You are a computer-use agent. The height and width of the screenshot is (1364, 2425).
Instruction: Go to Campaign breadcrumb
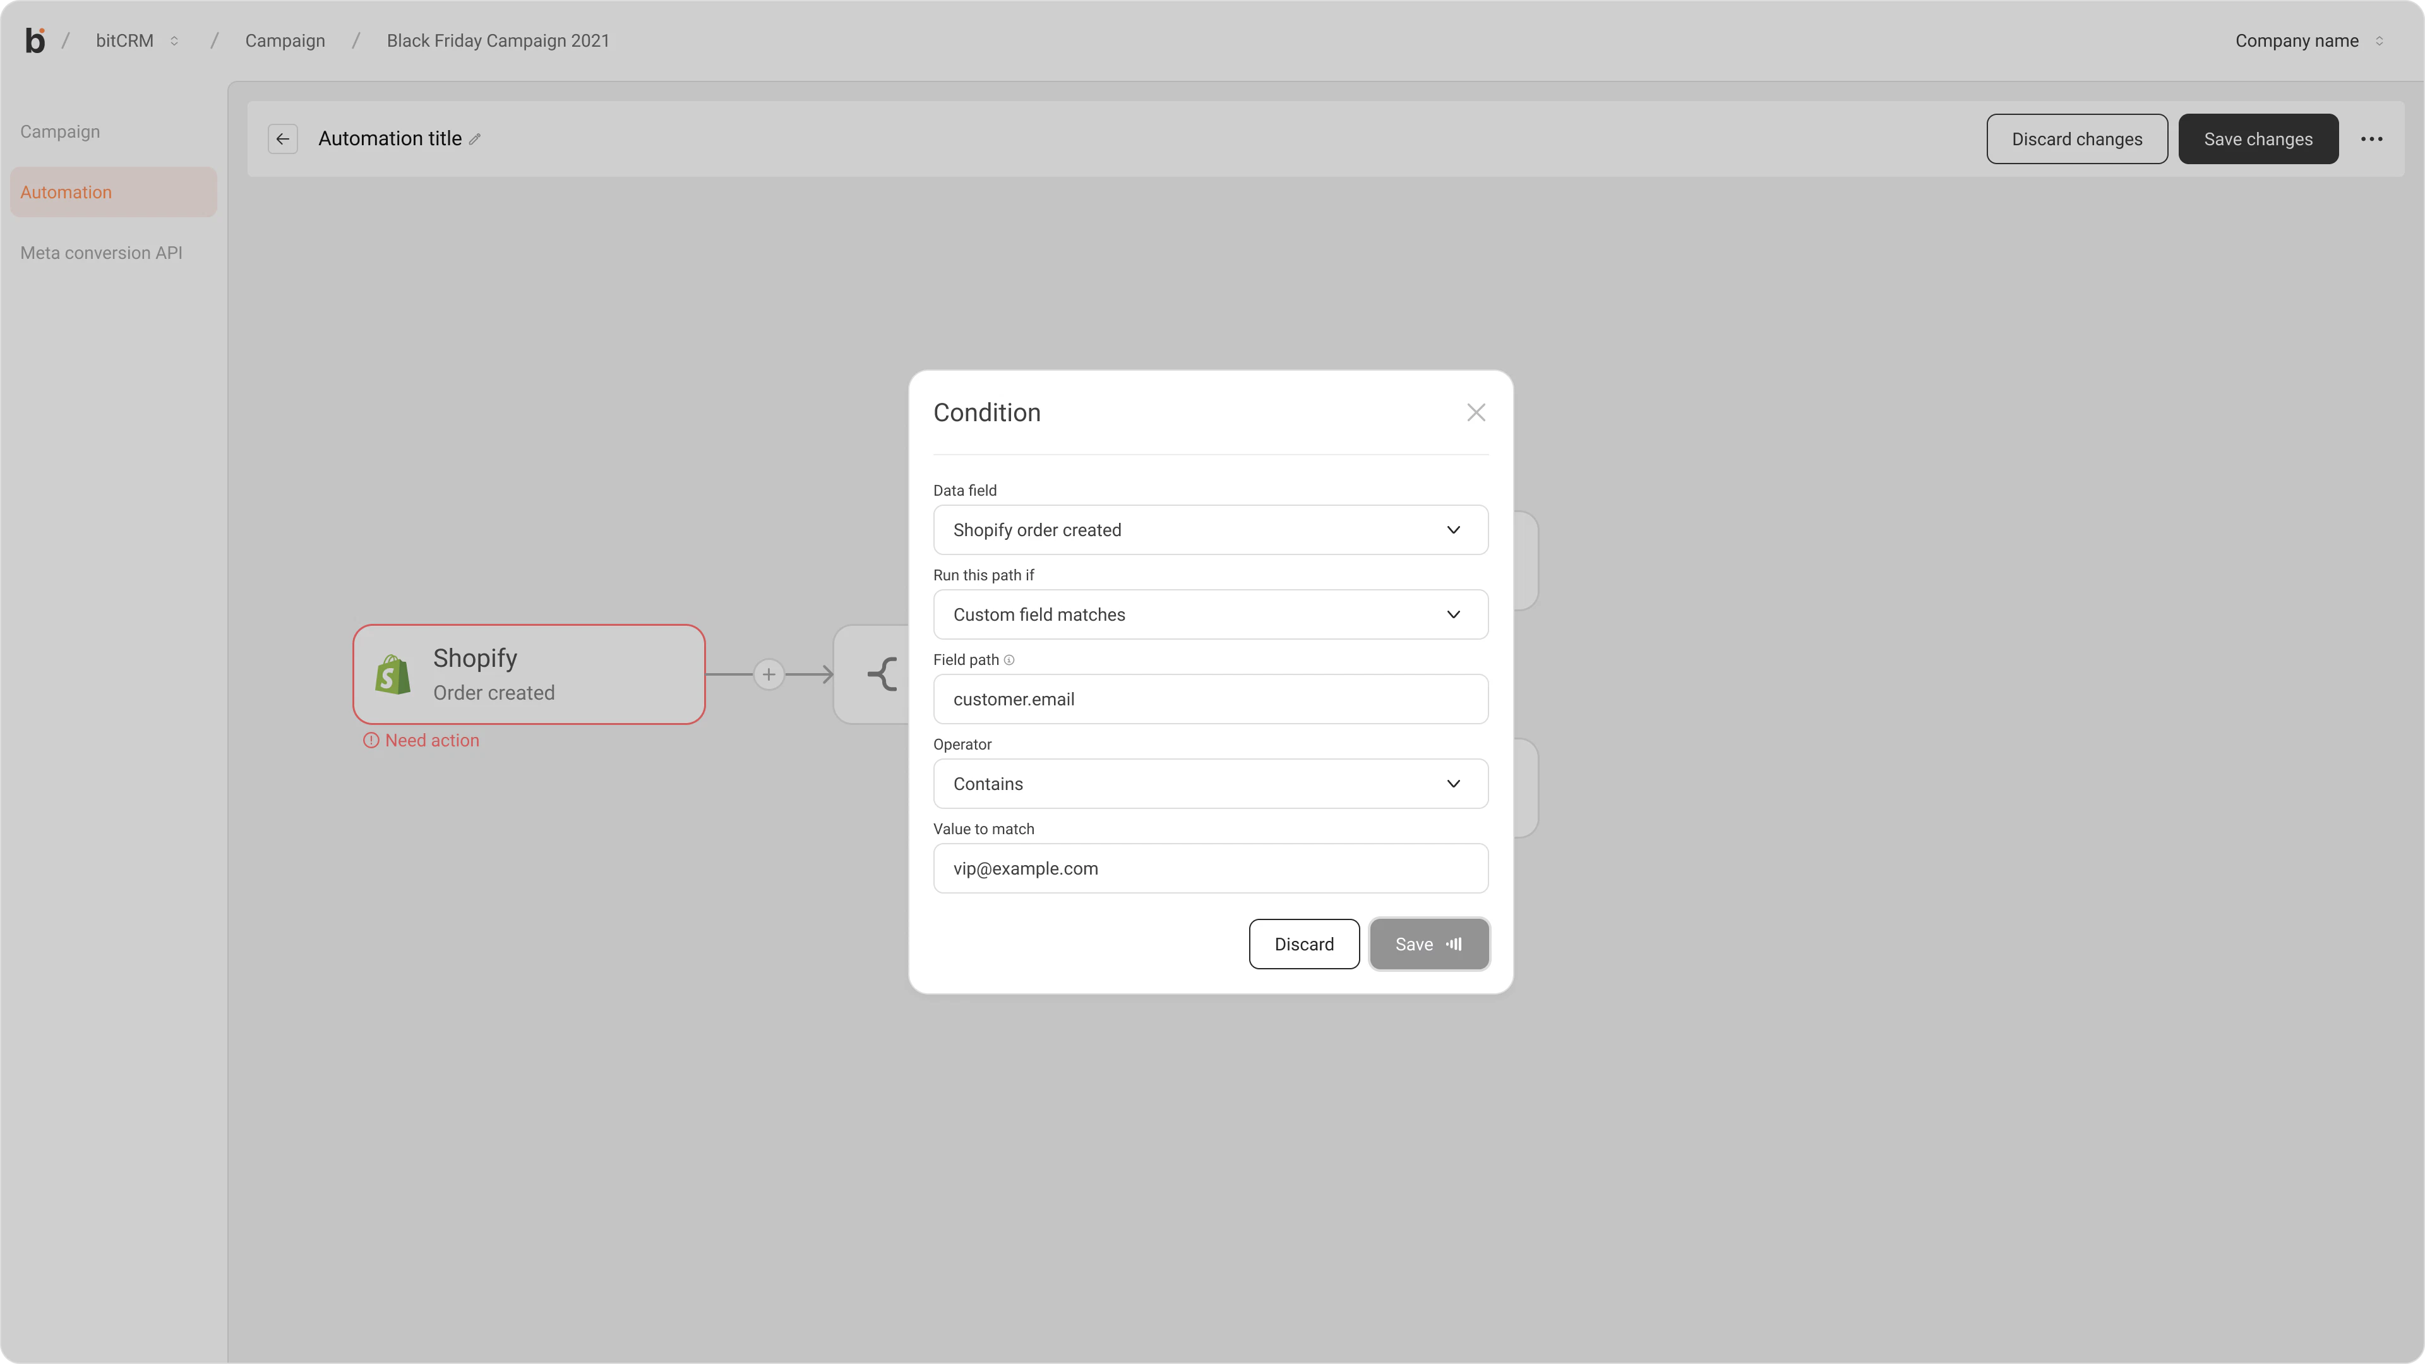285,40
